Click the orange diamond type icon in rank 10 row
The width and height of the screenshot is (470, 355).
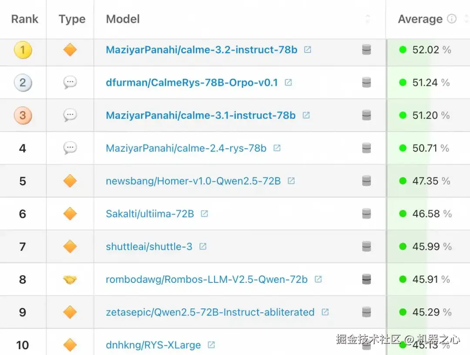click(x=70, y=345)
